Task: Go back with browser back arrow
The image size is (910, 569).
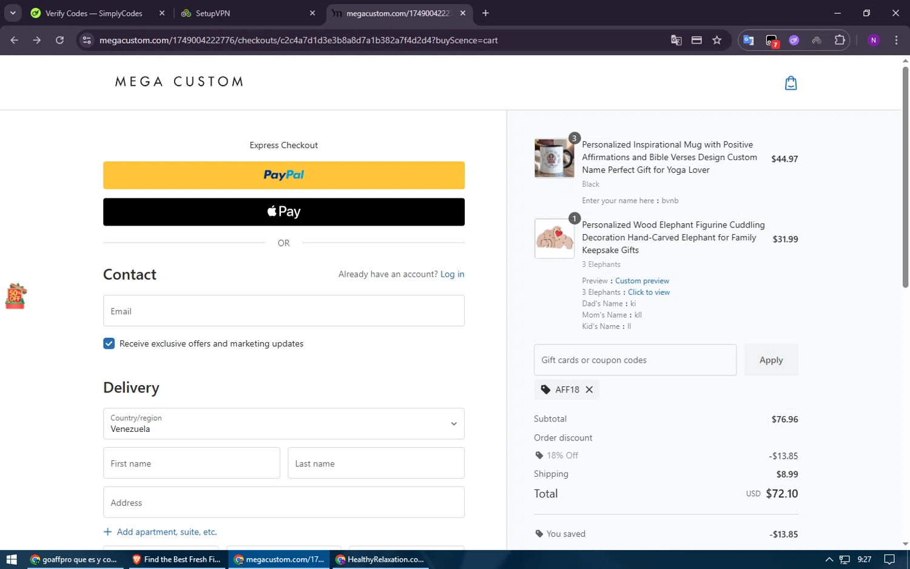Action: (15, 40)
